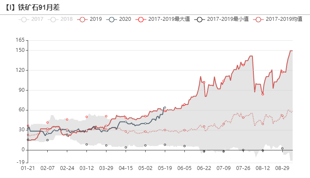Hide the 2019 series in legend
The width and height of the screenshot is (310, 178).
click(89, 19)
